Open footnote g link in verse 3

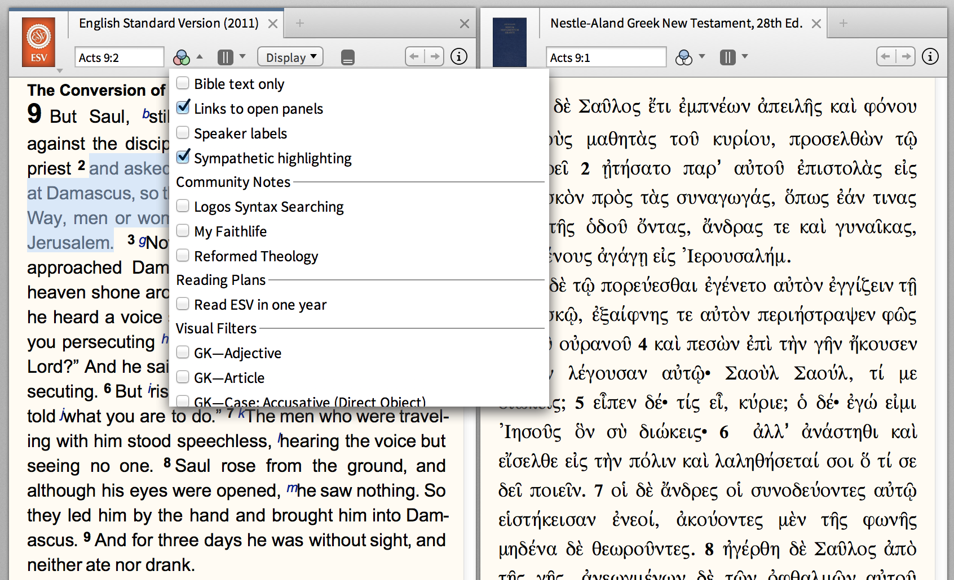click(142, 240)
